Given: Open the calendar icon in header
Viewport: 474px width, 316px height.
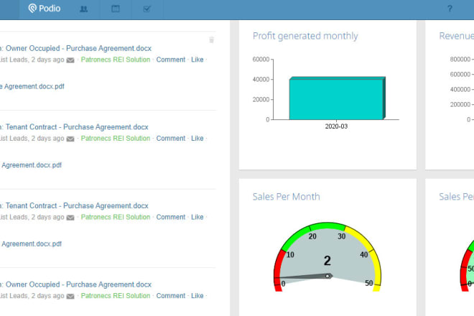Looking at the screenshot, I should (x=116, y=9).
